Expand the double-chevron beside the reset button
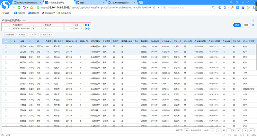Screen dimensions: 257x137 click(253, 25)
